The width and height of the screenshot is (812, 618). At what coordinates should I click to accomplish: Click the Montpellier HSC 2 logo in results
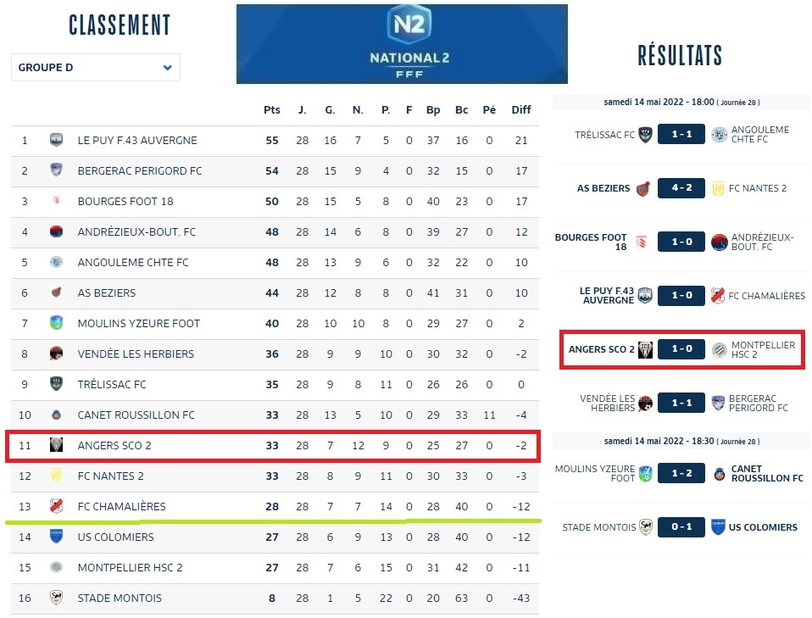719,350
